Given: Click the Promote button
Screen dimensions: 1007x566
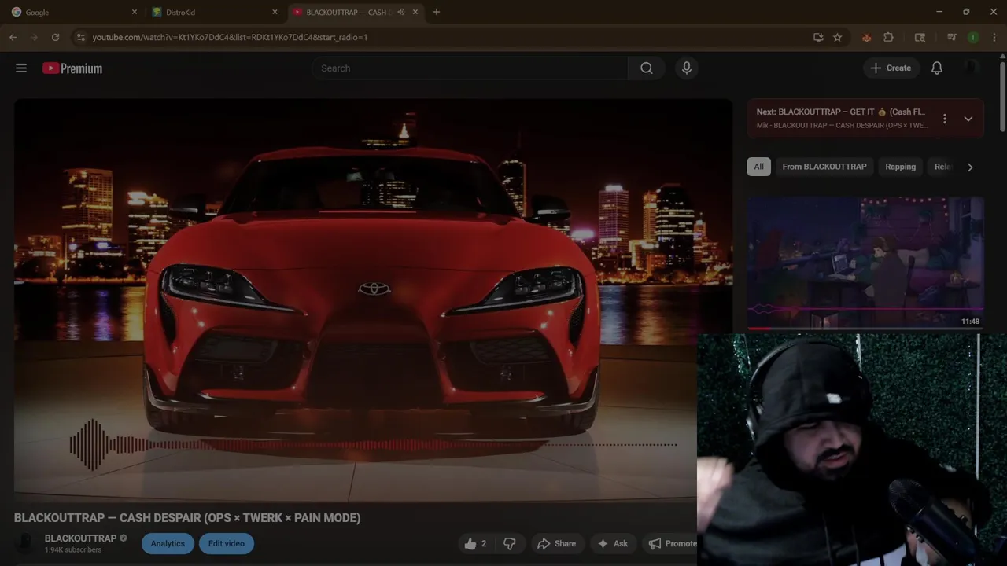Looking at the screenshot, I should point(671,543).
